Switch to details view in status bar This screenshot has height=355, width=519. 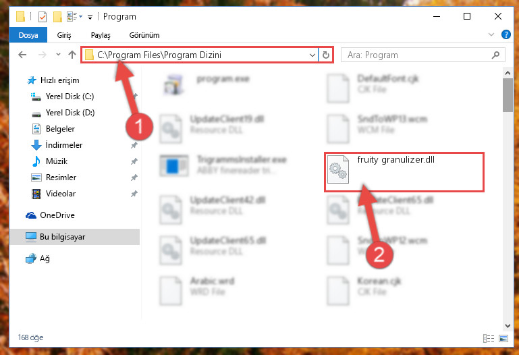pos(489,338)
